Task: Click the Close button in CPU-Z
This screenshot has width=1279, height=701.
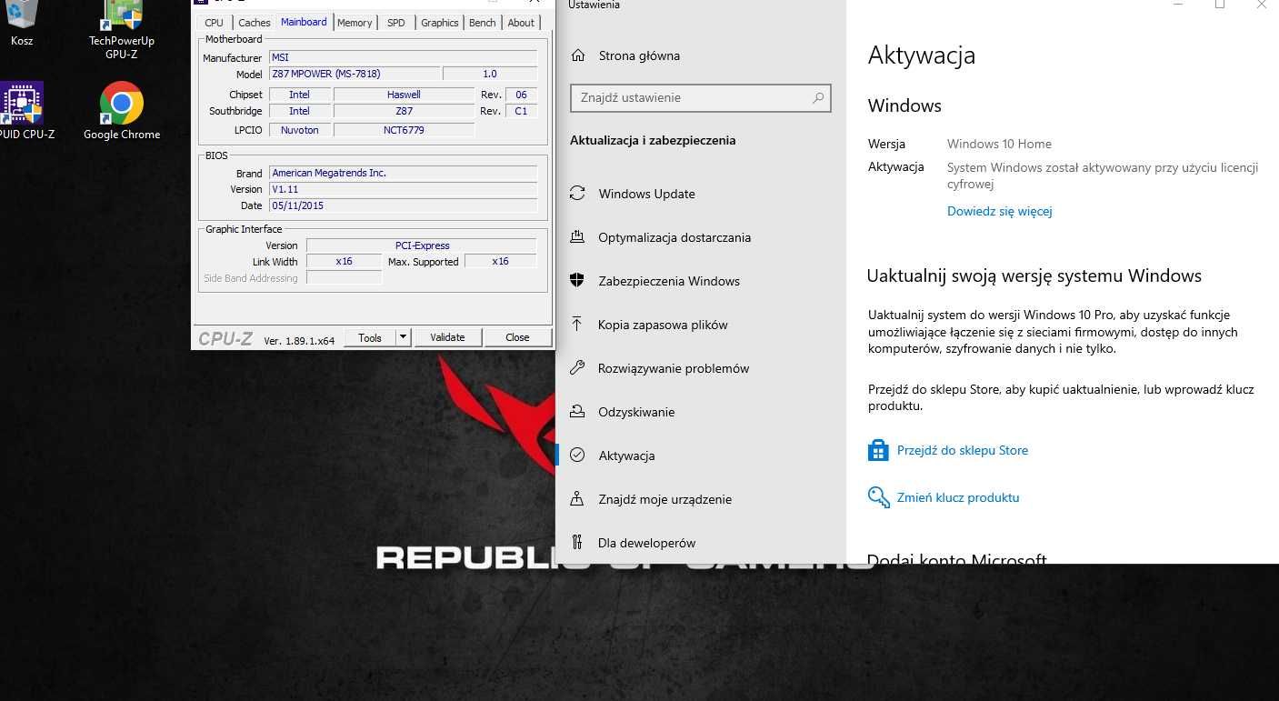Action: click(x=517, y=337)
